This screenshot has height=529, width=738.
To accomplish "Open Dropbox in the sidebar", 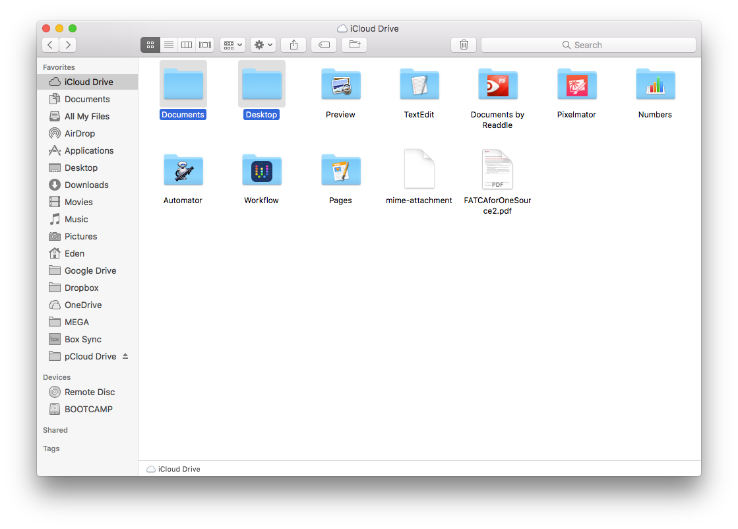I will coord(88,288).
